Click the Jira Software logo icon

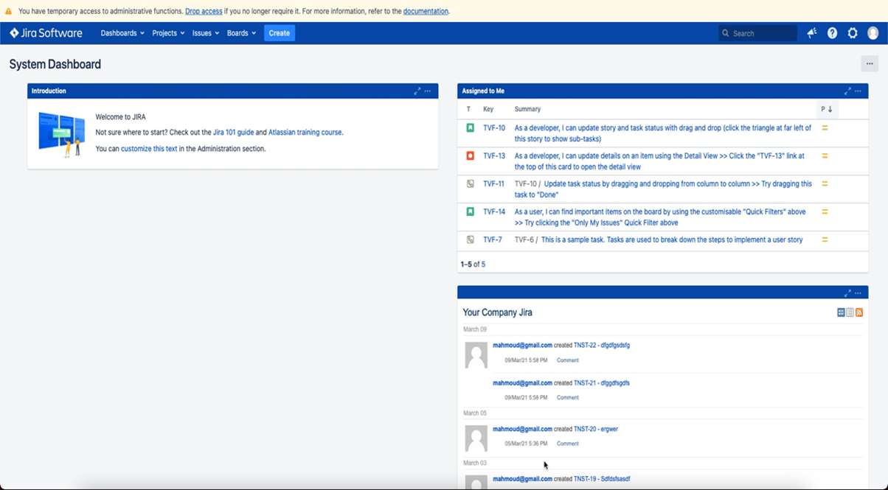[12, 32]
